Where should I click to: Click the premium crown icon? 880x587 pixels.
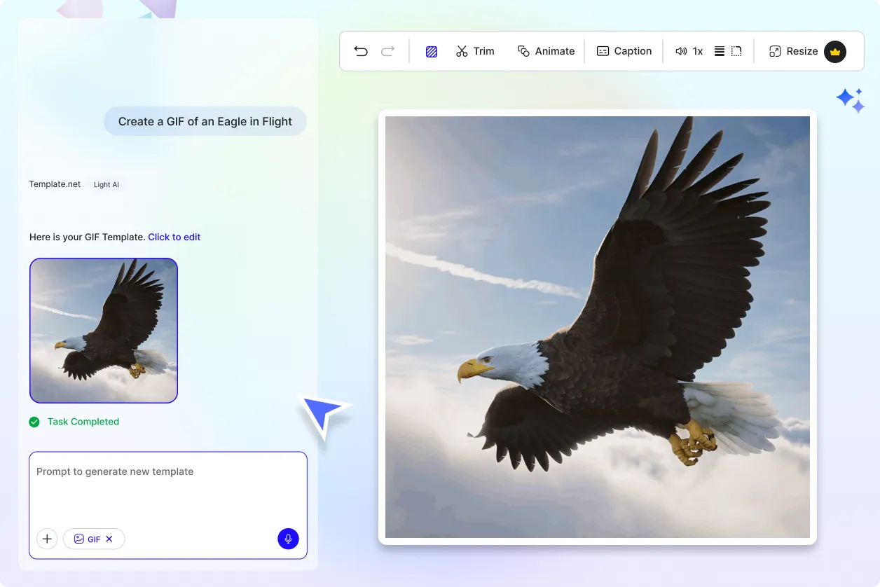pos(834,51)
